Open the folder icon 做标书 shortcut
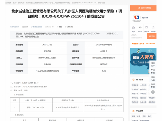 146,29
